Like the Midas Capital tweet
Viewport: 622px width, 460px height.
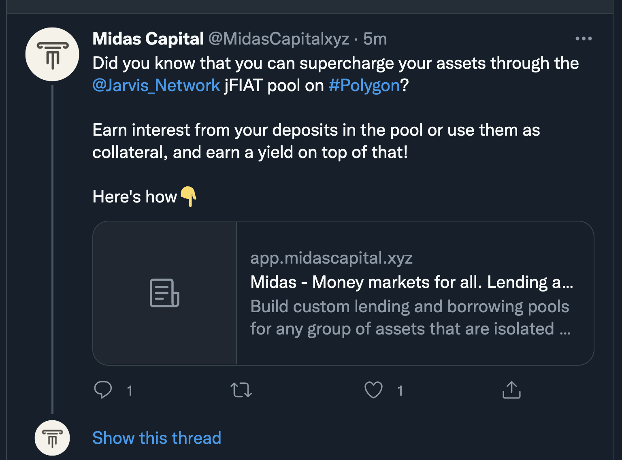pos(374,390)
